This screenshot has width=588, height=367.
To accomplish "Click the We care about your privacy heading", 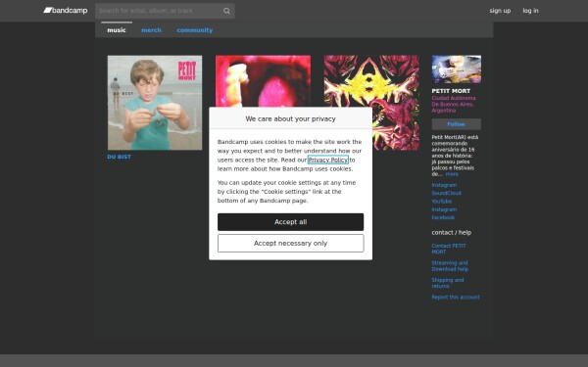I will point(291,118).
